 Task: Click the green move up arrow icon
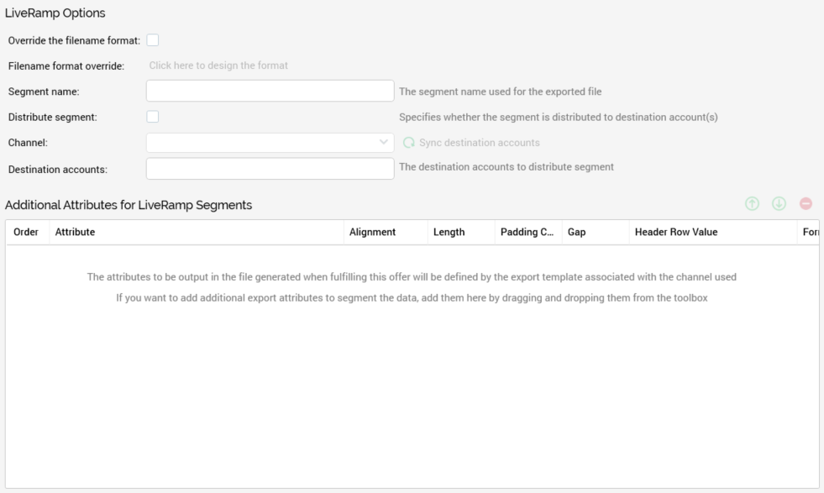pos(751,204)
